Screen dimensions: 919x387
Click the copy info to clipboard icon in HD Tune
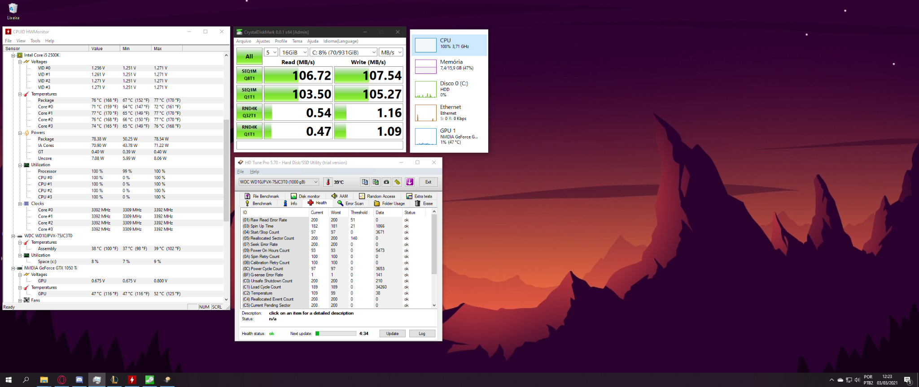pyautogui.click(x=365, y=182)
